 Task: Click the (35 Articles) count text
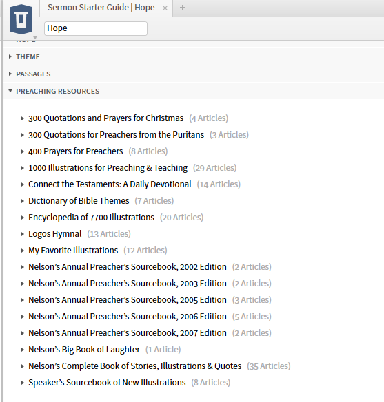tap(268, 366)
